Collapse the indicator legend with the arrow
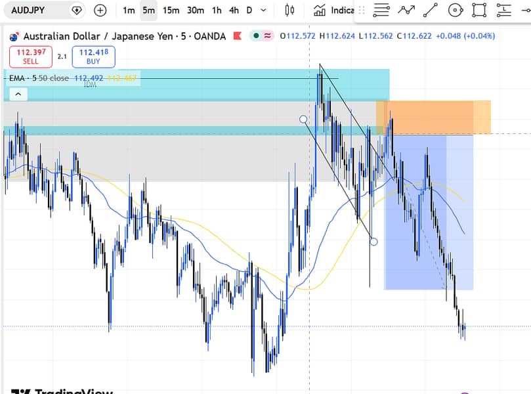 point(18,94)
